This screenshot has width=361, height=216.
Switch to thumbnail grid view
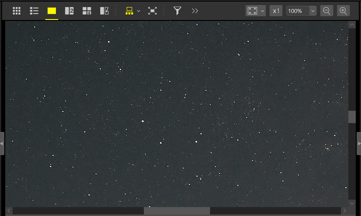click(17, 11)
